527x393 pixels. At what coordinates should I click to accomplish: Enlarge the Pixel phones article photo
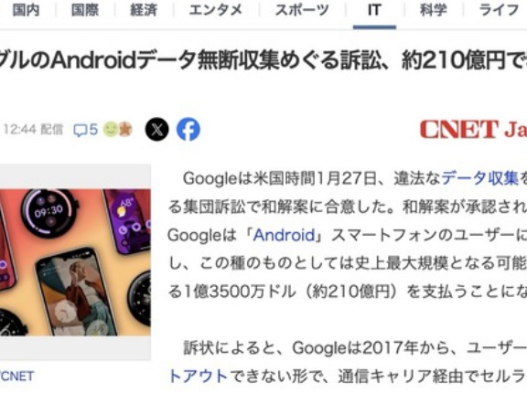(x=75, y=262)
